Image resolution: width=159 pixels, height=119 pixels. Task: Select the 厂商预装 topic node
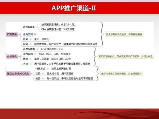pyautogui.click(x=12, y=34)
